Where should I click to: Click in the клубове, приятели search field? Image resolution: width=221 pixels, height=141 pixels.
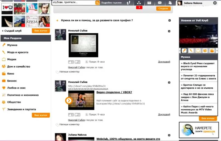[x=74, y=2]
